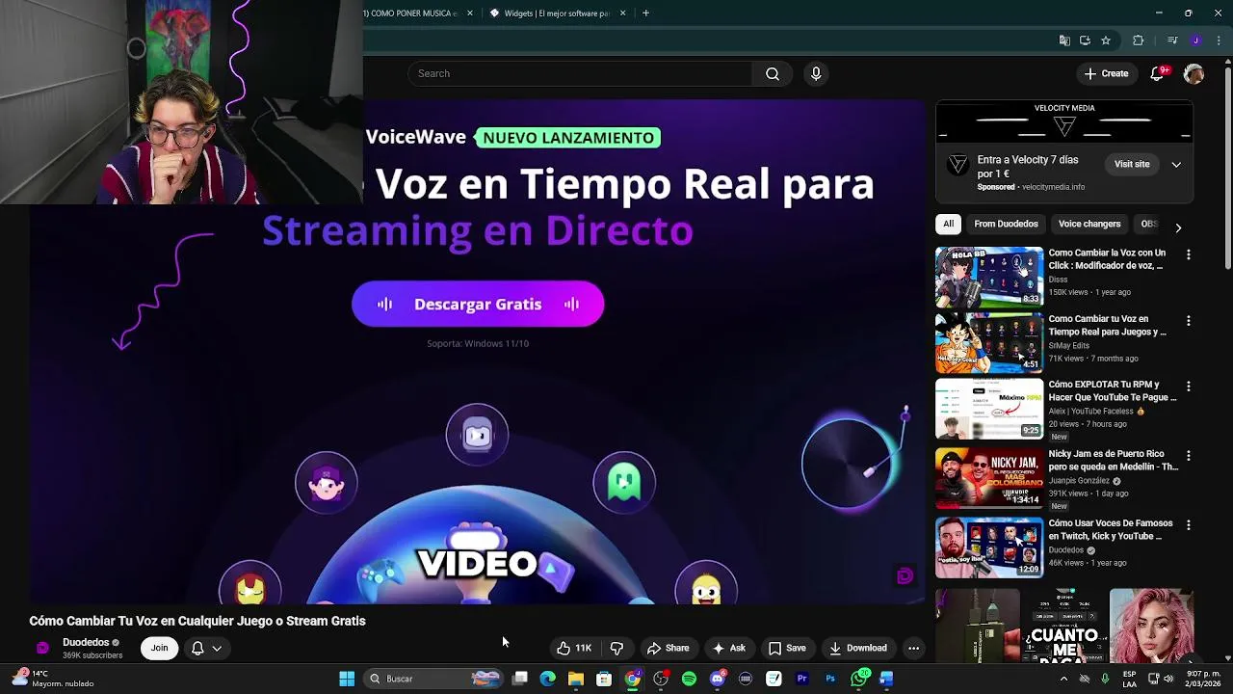The image size is (1233, 694).
Task: Switch to COMO PONER MUSICA browser tab
Action: coord(410,13)
